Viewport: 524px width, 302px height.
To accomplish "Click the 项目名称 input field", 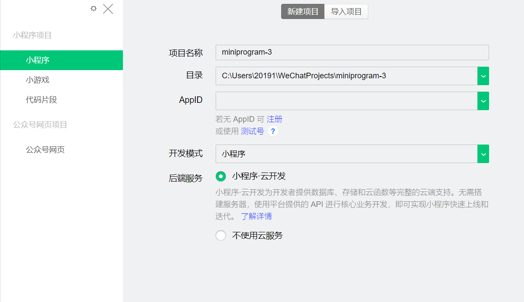I will [x=352, y=52].
